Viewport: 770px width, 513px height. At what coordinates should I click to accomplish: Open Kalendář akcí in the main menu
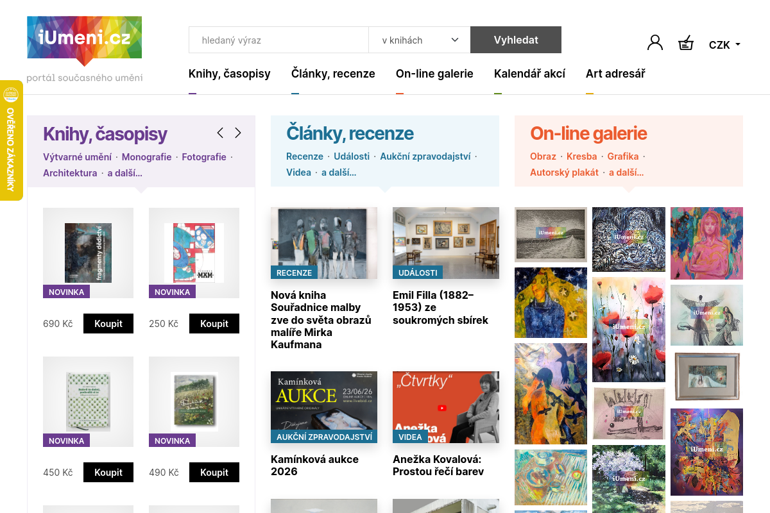529,74
